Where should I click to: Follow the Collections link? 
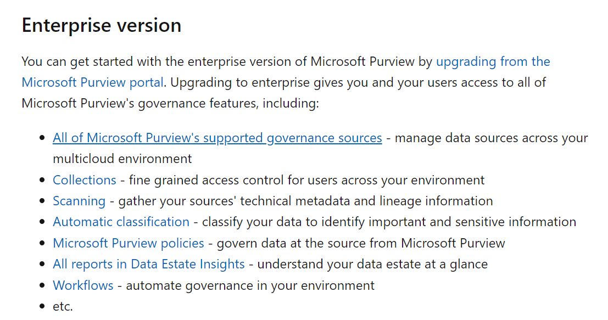84,180
